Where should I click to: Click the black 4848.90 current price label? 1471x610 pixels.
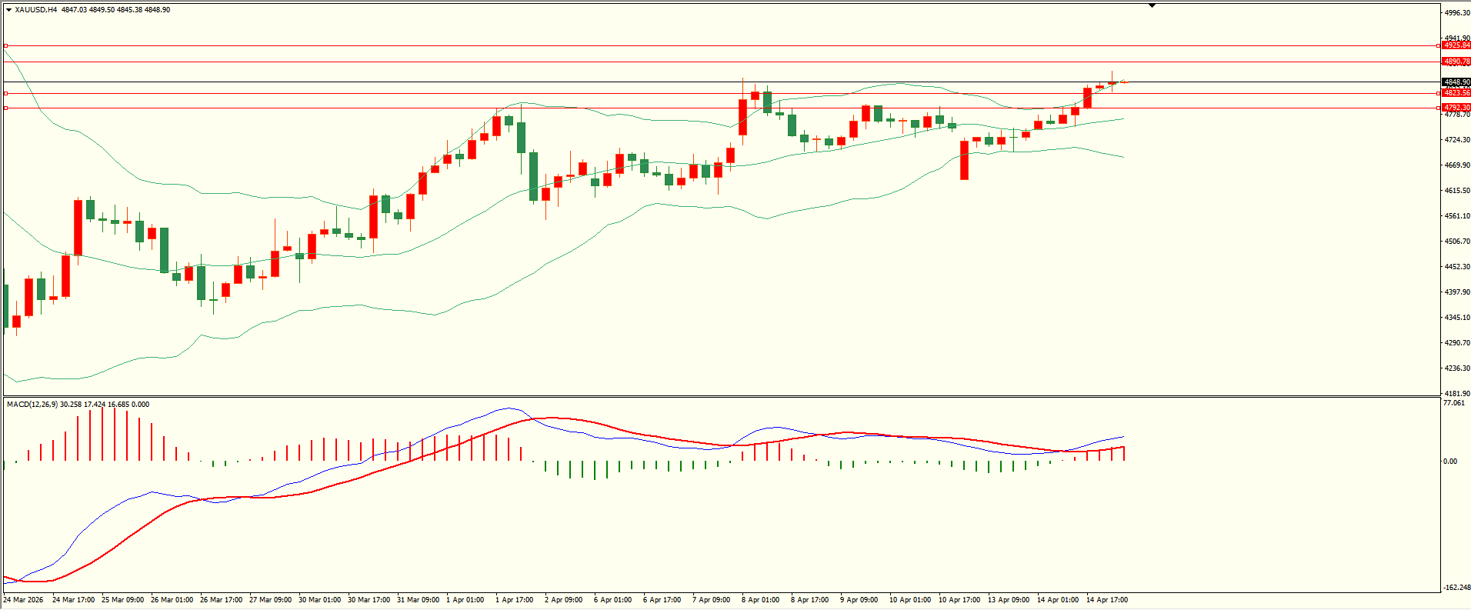point(1456,82)
